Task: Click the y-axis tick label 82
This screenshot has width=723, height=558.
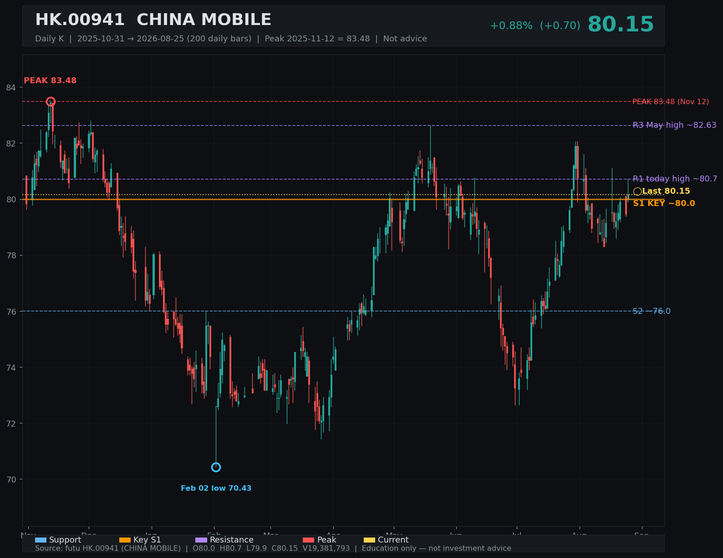Action: pyautogui.click(x=11, y=143)
